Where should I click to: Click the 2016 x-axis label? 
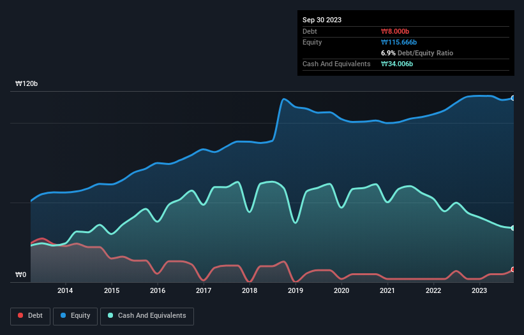[158, 290]
